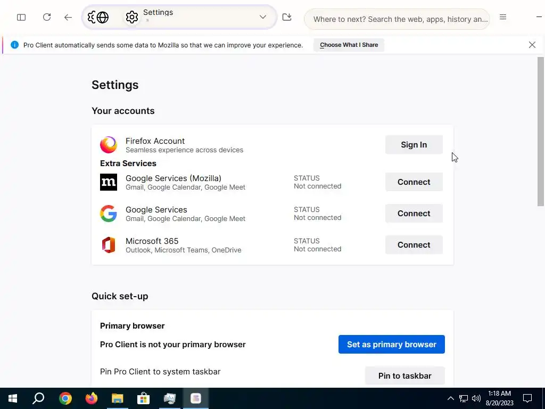Image resolution: width=545 pixels, height=409 pixels.
Task: Open Windows taskbar search
Action: coord(38,398)
